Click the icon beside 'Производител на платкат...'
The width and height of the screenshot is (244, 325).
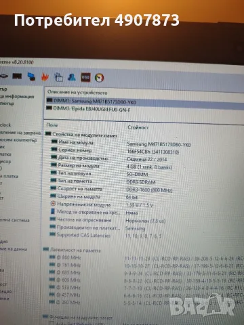[52, 226]
